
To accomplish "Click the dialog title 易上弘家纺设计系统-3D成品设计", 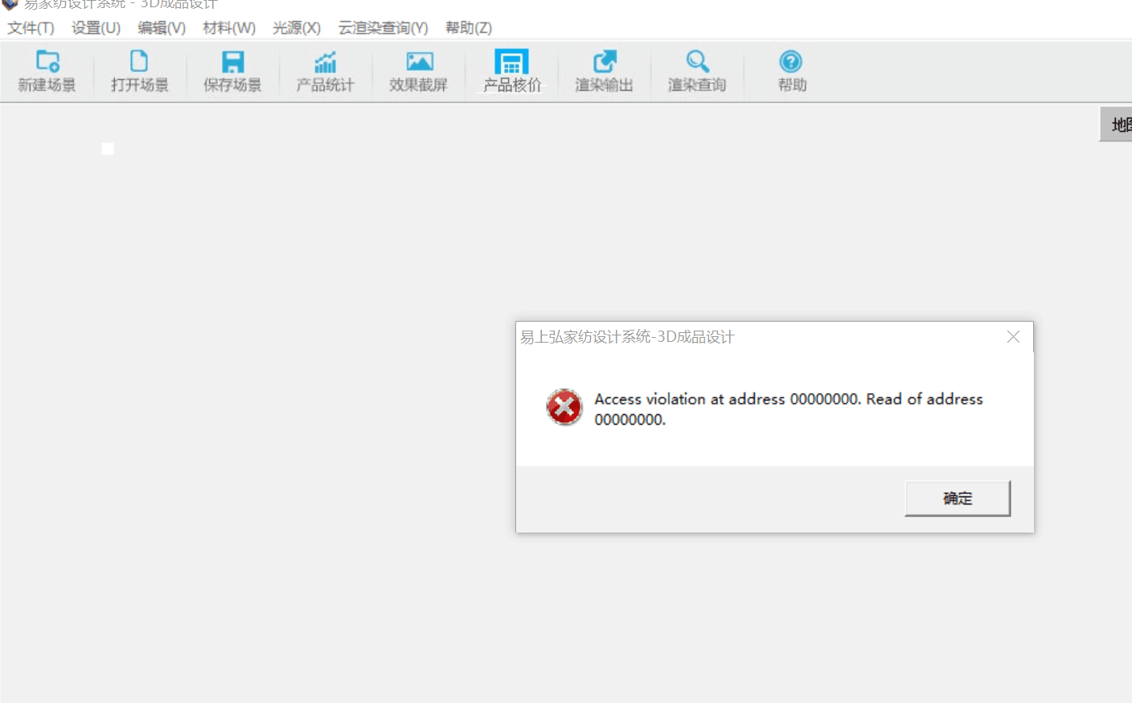I will 627,337.
